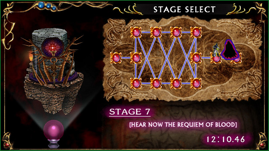Click the dark cloaked boss silhouette
Image resolution: width=269 pixels, height=151 pixels.
pyautogui.click(x=229, y=49)
